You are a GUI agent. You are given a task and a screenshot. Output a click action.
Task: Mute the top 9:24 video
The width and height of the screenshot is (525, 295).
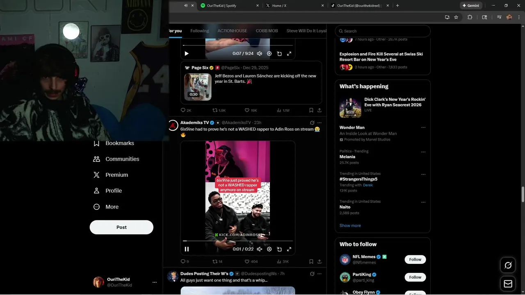pyautogui.click(x=260, y=54)
